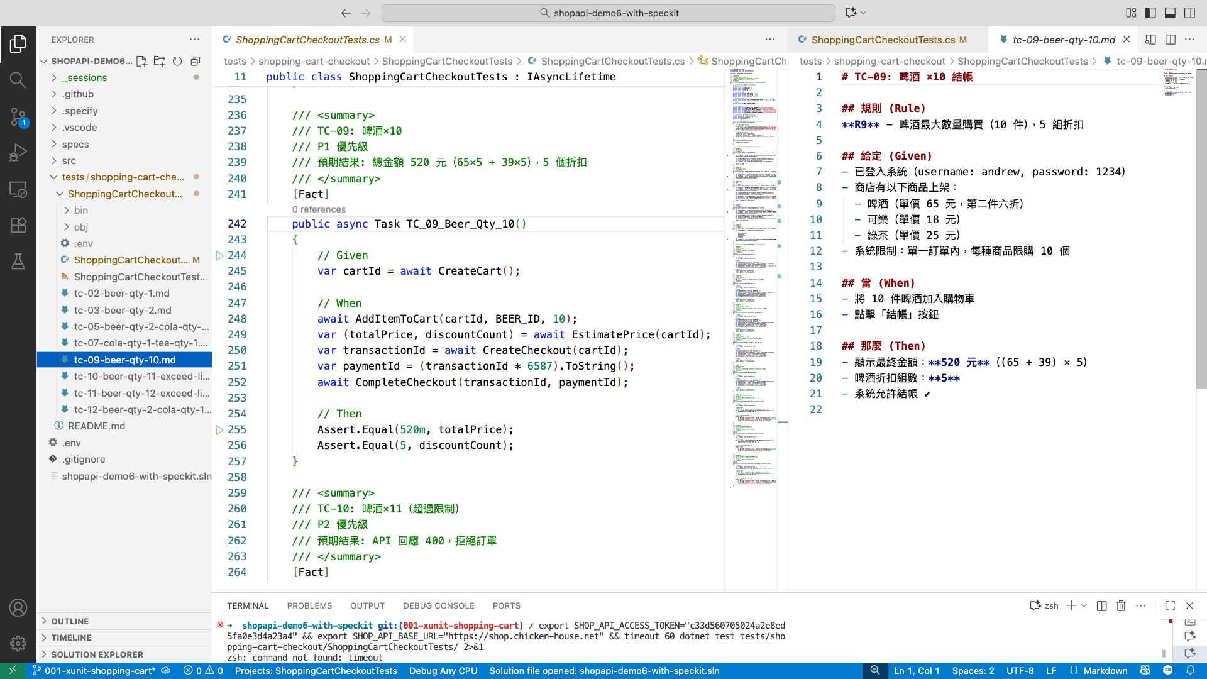Click the Markdown language mode button

1105,671
